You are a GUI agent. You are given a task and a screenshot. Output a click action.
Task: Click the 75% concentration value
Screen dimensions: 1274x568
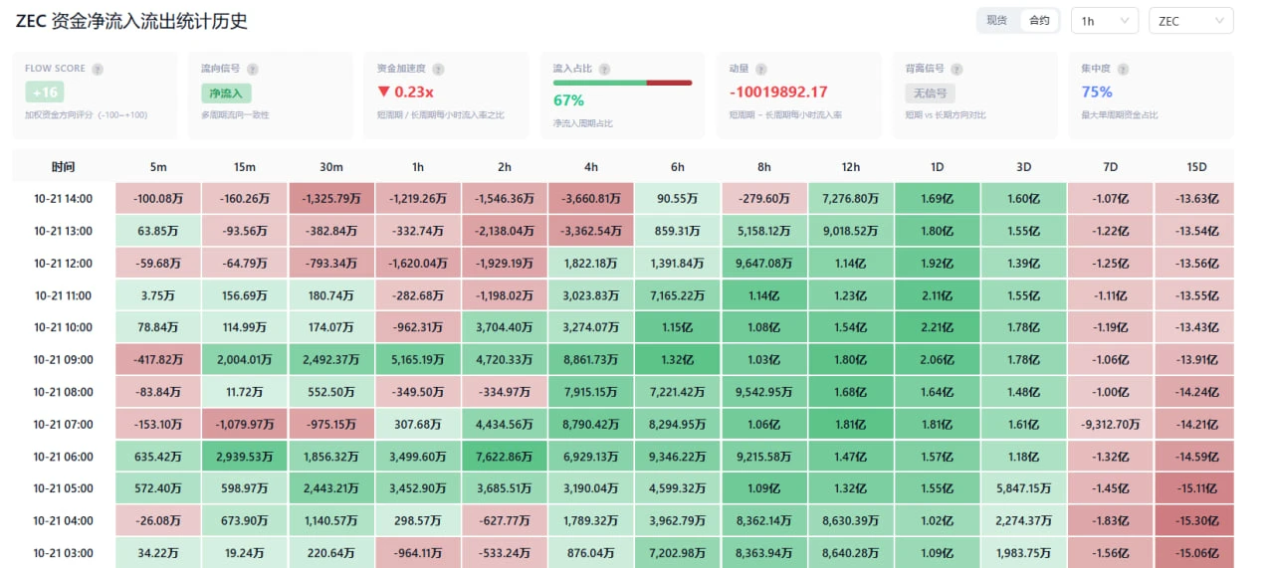pyautogui.click(x=1097, y=92)
